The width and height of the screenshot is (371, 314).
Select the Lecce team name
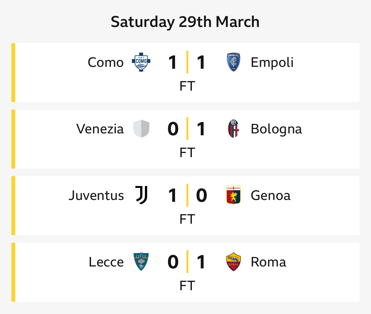click(x=106, y=262)
